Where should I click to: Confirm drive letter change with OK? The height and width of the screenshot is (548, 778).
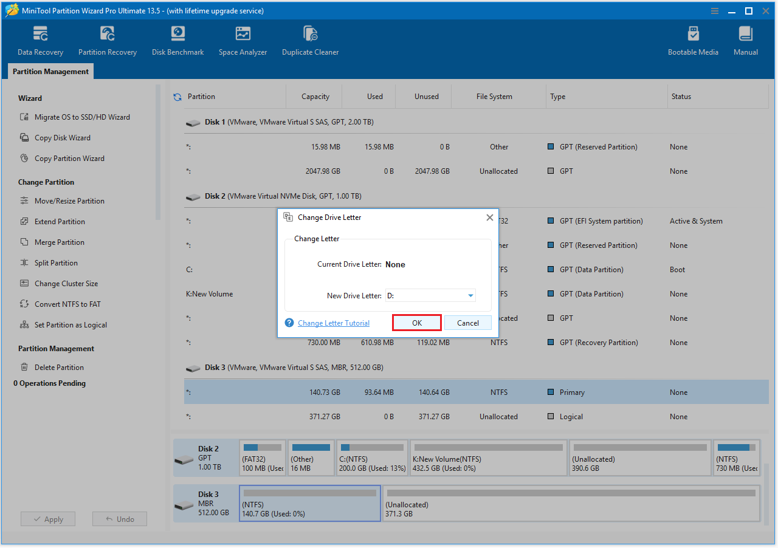[x=416, y=323]
